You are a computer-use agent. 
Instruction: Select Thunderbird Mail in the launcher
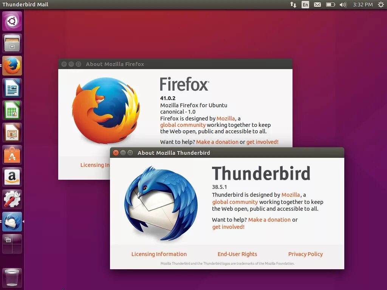point(12,221)
